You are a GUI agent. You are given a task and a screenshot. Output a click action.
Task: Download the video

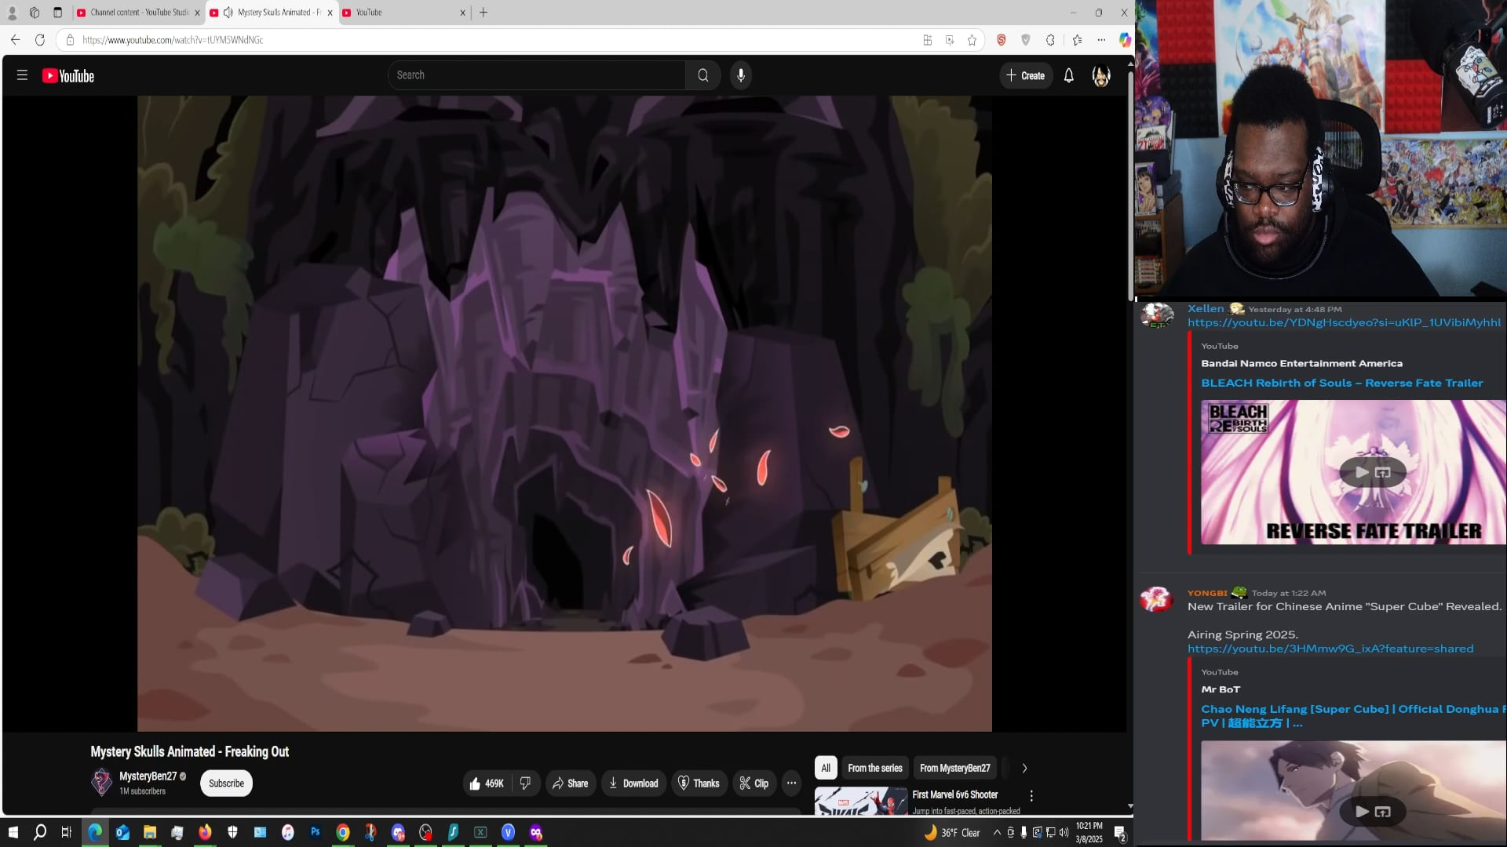pyautogui.click(x=634, y=783)
